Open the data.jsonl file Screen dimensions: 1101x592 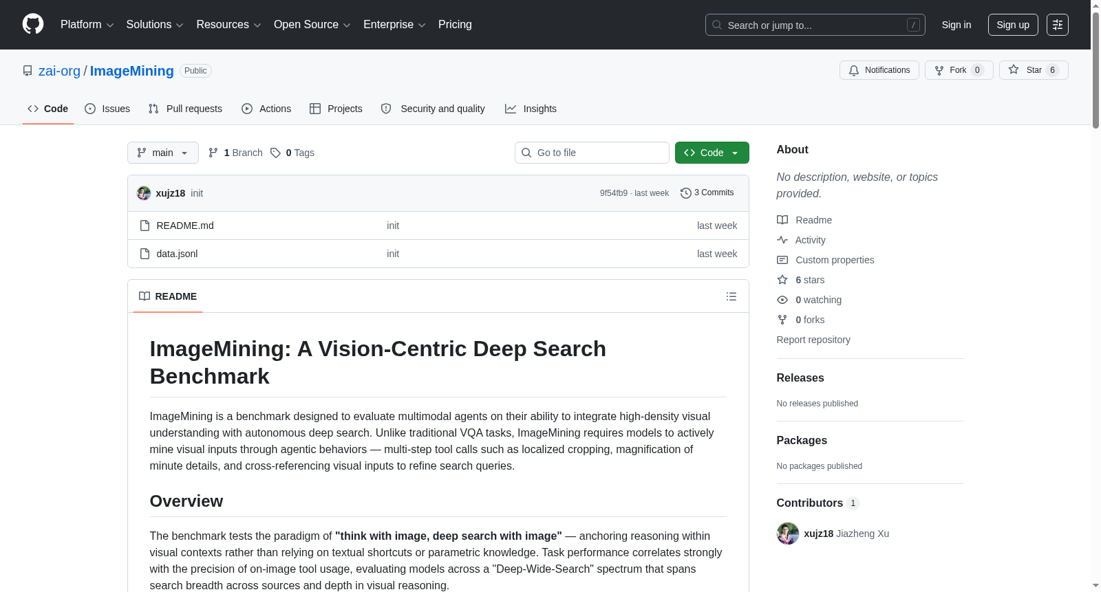(177, 254)
